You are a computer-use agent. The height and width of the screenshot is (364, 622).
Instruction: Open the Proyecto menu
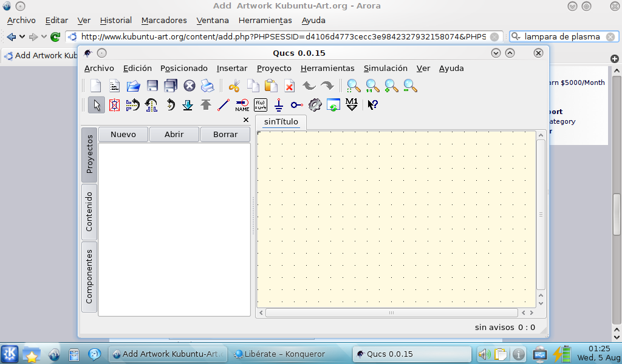(x=274, y=68)
